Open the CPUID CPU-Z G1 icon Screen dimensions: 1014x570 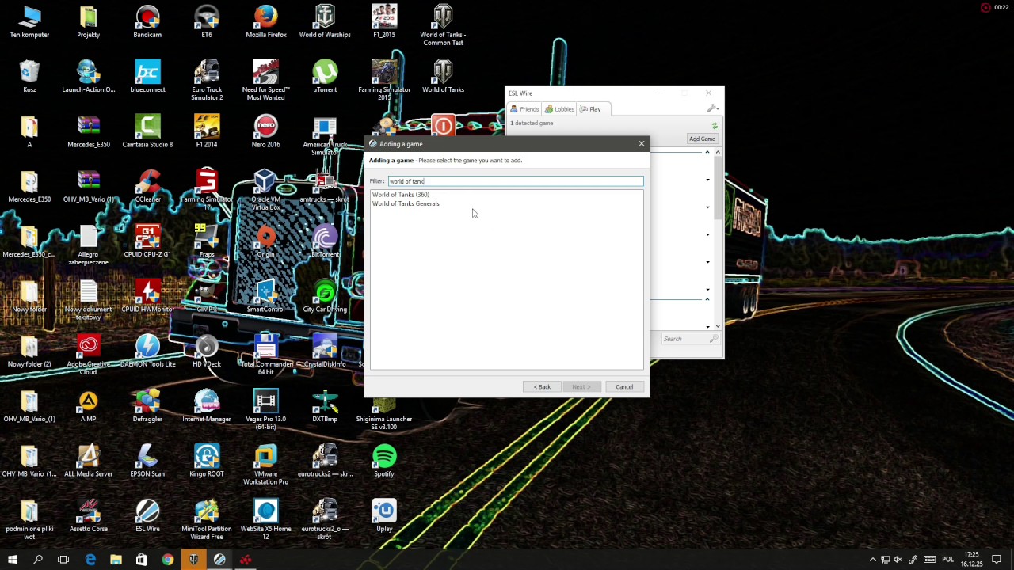(147, 241)
